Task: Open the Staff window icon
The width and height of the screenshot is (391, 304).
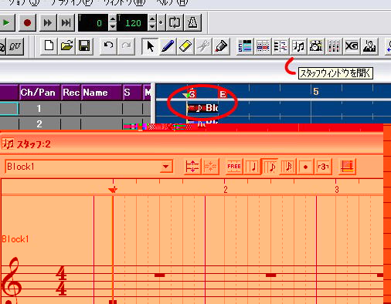Action: (x=298, y=46)
